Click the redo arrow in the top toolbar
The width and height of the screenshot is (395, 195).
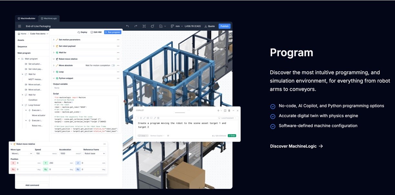click(x=136, y=26)
